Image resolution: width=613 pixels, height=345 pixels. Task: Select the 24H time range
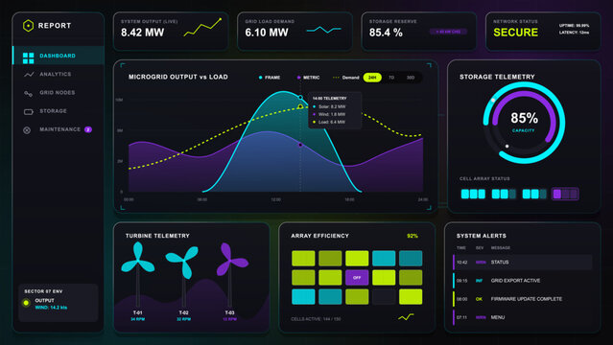coord(372,78)
